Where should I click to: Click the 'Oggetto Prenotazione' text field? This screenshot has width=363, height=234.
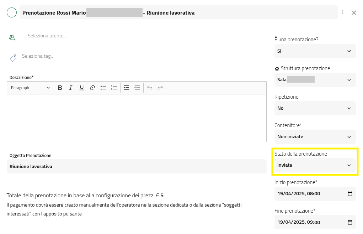(136, 166)
